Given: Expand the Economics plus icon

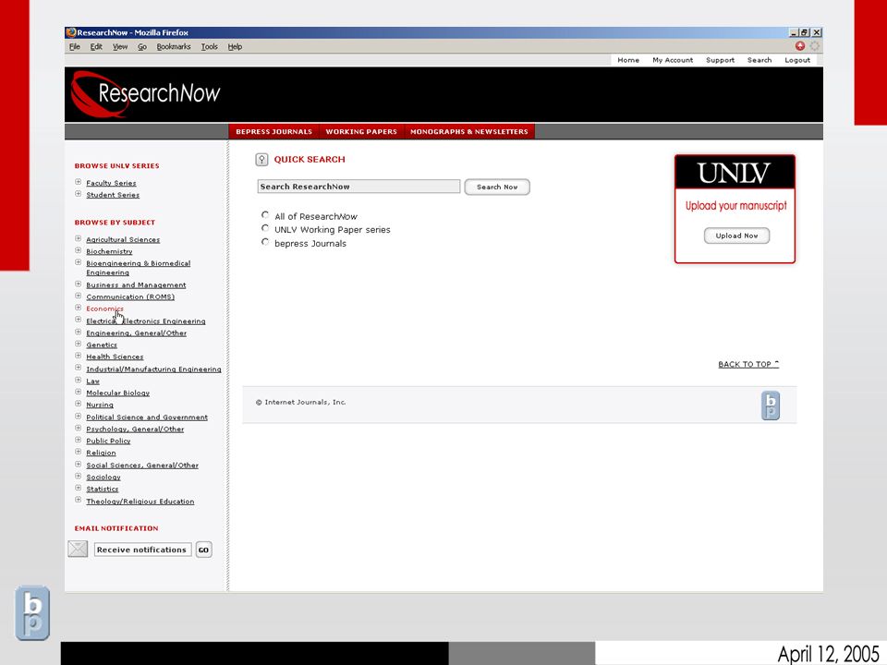Looking at the screenshot, I should [x=78, y=308].
